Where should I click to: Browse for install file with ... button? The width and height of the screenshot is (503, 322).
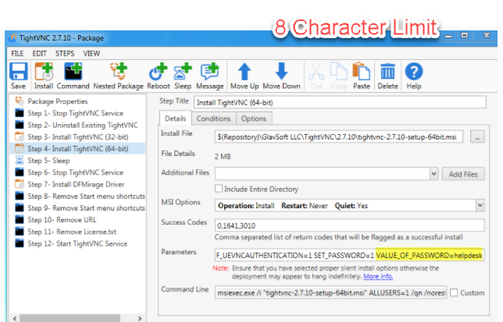click(x=477, y=137)
